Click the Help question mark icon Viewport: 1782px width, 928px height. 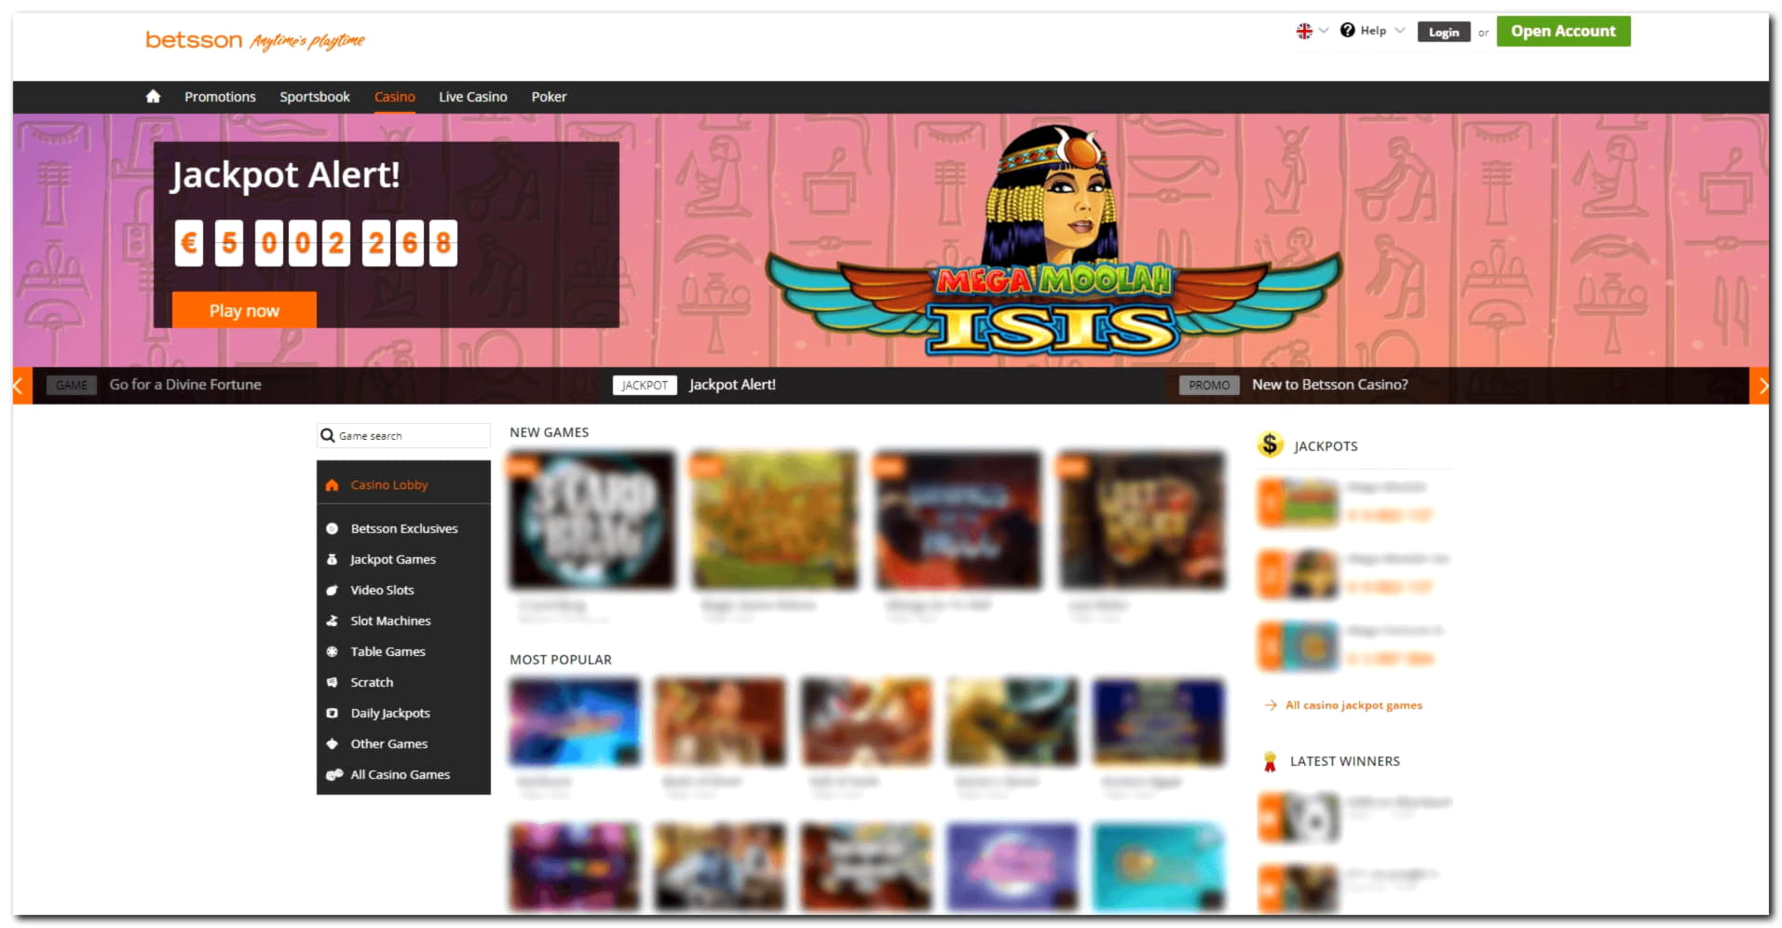(x=1347, y=30)
